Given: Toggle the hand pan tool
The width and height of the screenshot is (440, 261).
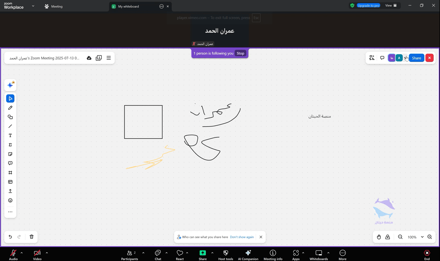Looking at the screenshot, I should 379,237.
